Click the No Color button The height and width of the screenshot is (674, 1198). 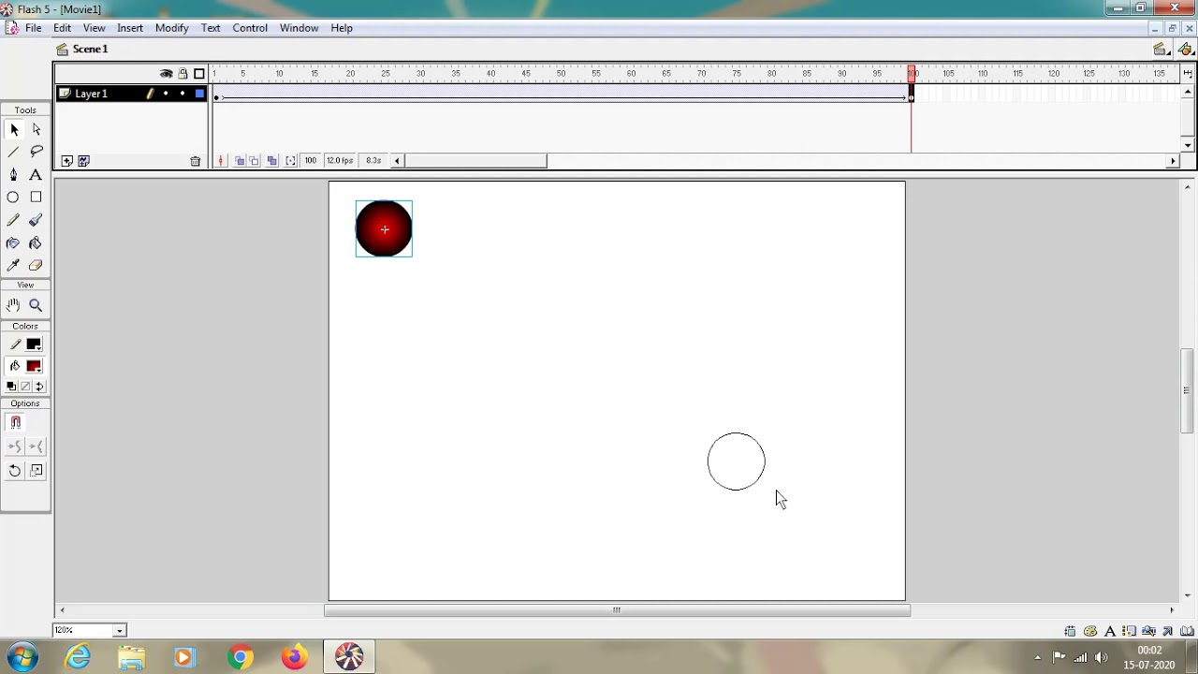25,387
